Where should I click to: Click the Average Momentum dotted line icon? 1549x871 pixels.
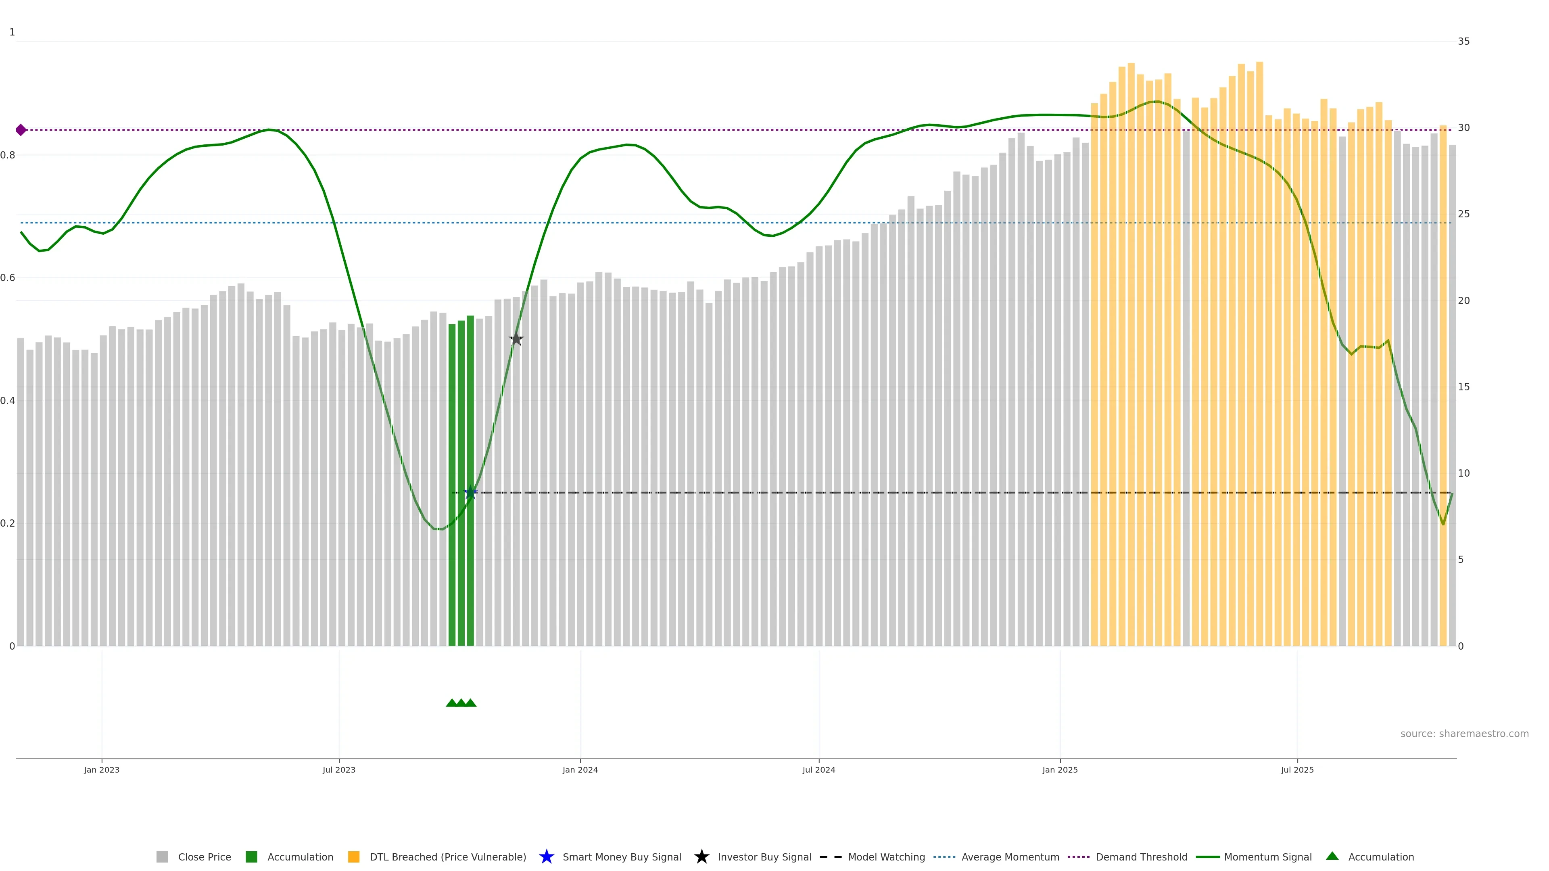point(944,856)
